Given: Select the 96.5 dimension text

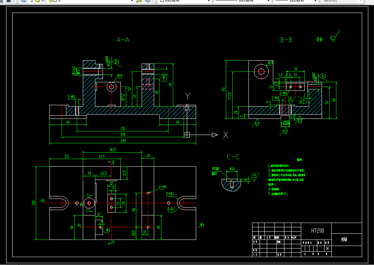Looking at the screenshot, I should [x=113, y=150].
